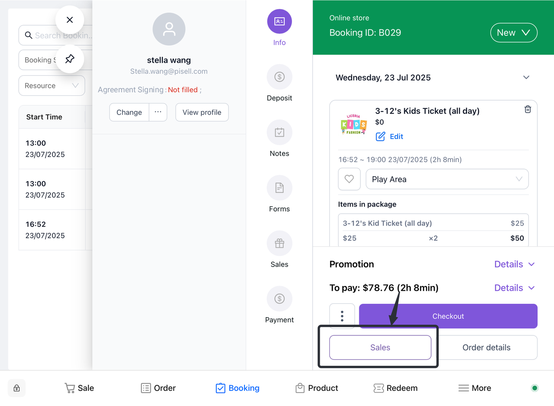This screenshot has width=554, height=406.
Task: Expand the Play Area resource dropdown
Action: click(x=447, y=179)
